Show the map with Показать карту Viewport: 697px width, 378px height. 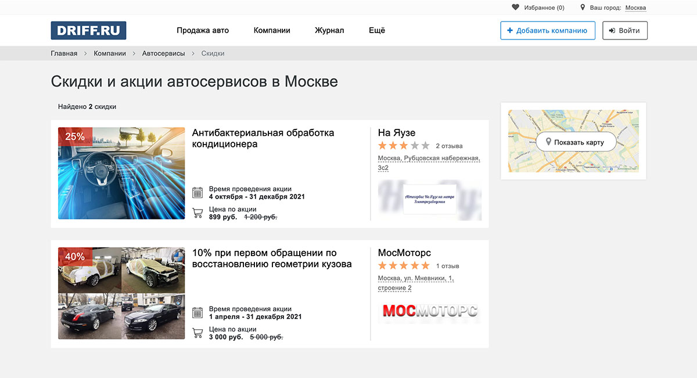576,142
